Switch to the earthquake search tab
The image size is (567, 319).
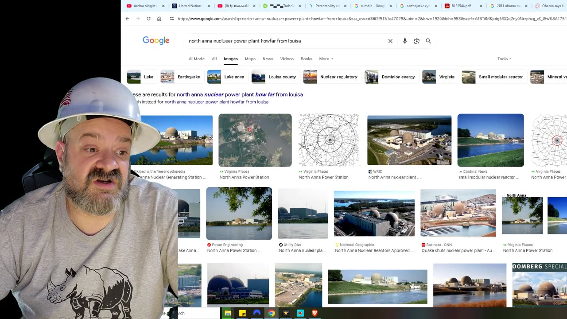click(x=418, y=6)
